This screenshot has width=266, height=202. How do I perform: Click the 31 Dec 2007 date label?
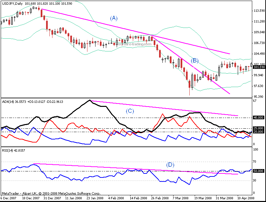52,198
